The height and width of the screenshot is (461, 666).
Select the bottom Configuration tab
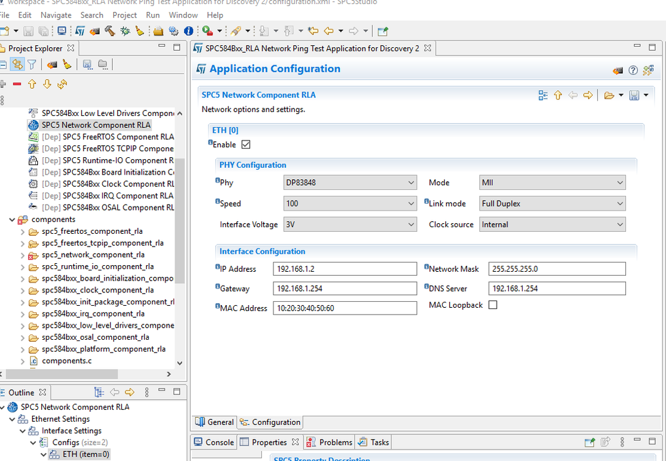(270, 422)
